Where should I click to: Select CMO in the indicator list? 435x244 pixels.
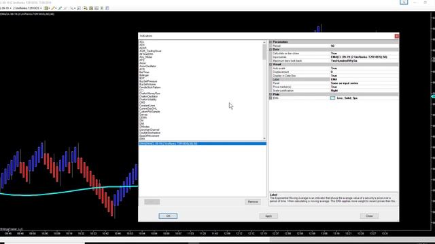point(142,102)
